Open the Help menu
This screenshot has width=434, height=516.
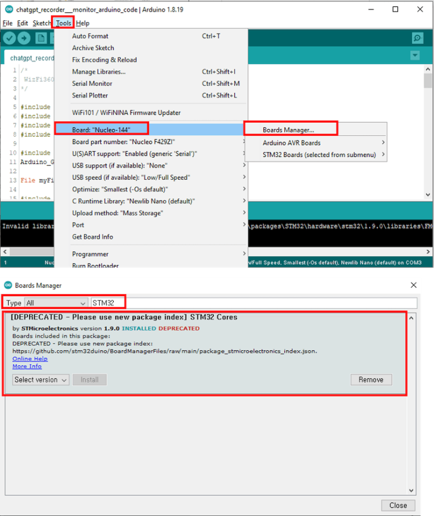tap(82, 23)
